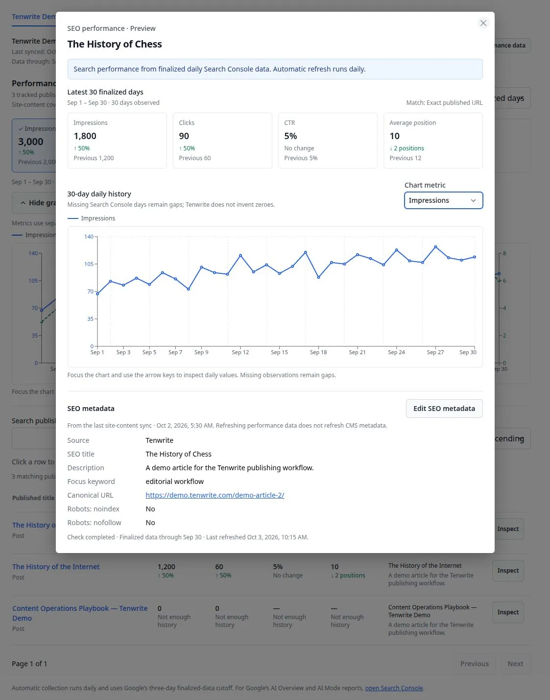The width and height of the screenshot is (550, 700).
Task: Click the chart data point at Sep 30
Action: coord(475,257)
